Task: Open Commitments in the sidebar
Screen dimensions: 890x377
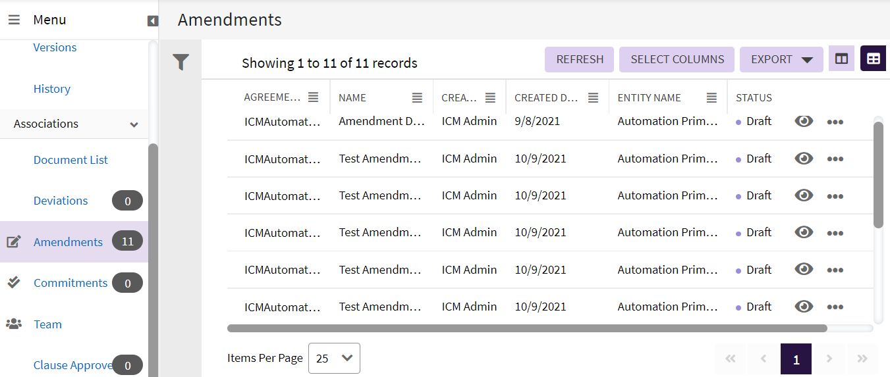Action: tap(70, 283)
